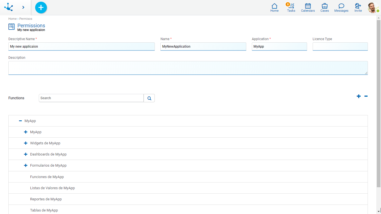This screenshot has width=381, height=214.
Task: Expand Dashboards de MyApp node
Action: coord(26,154)
